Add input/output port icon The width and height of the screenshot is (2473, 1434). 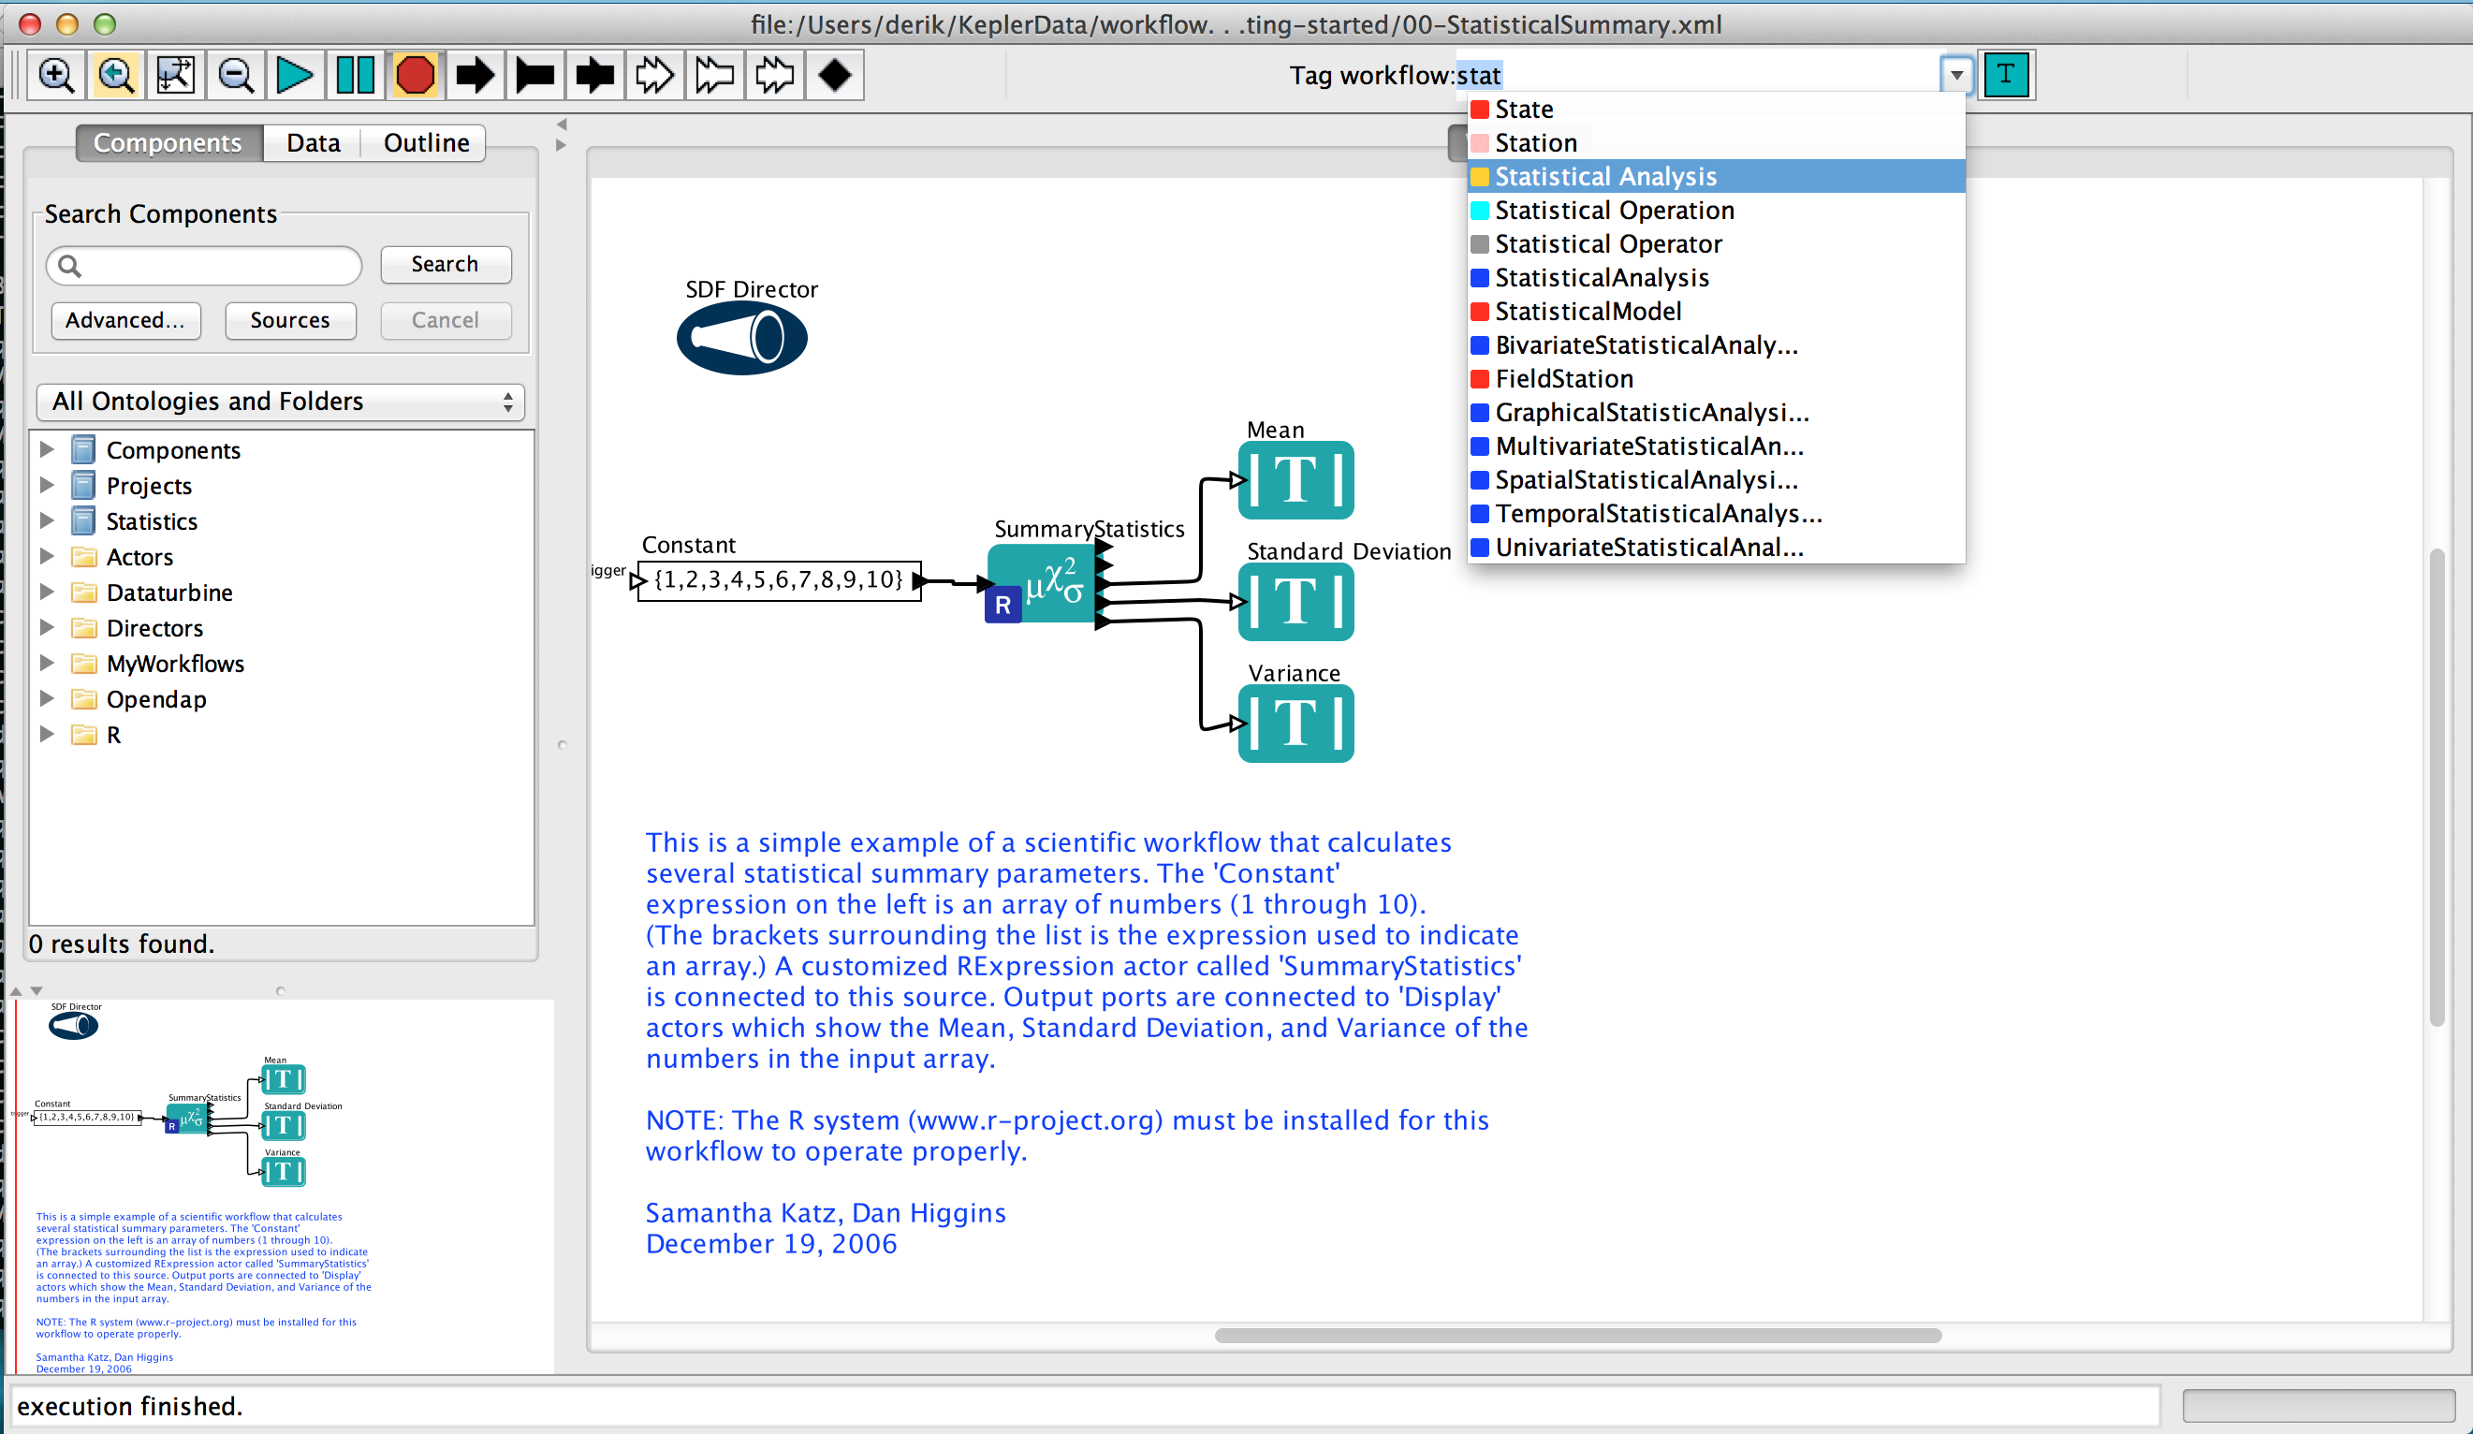594,76
